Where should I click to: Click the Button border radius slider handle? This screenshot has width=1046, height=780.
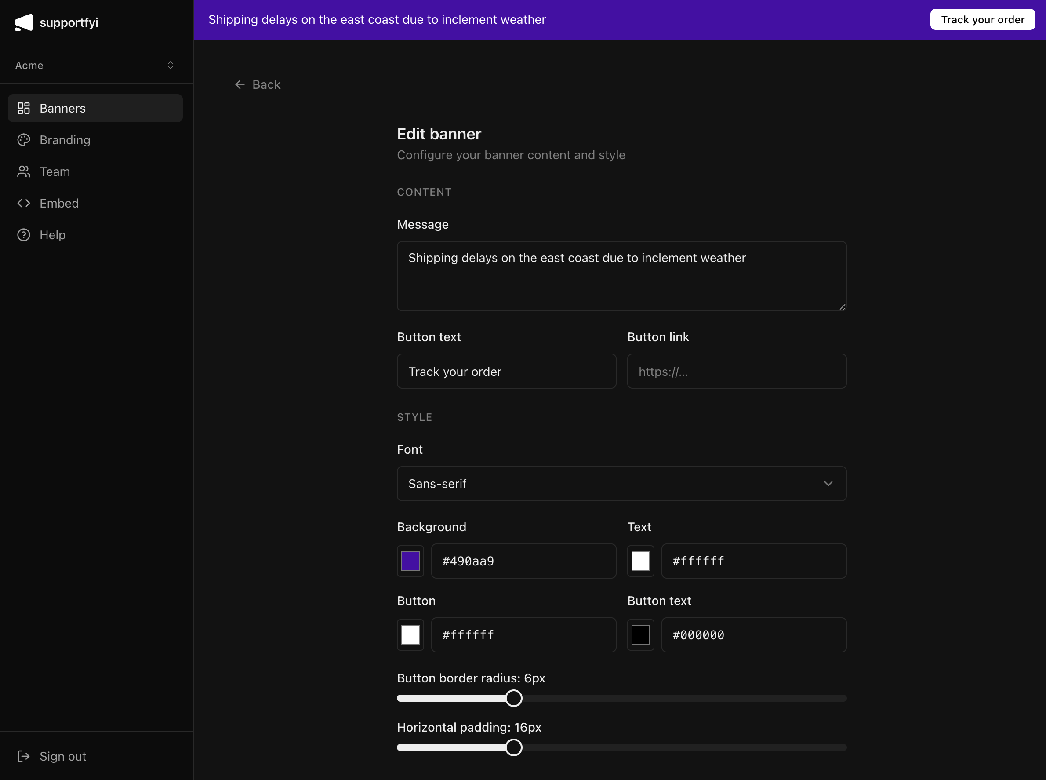pyautogui.click(x=514, y=698)
